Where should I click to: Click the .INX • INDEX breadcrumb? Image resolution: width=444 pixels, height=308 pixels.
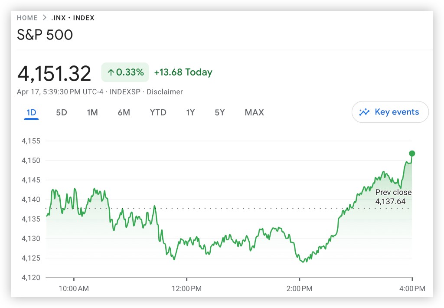[x=73, y=18]
